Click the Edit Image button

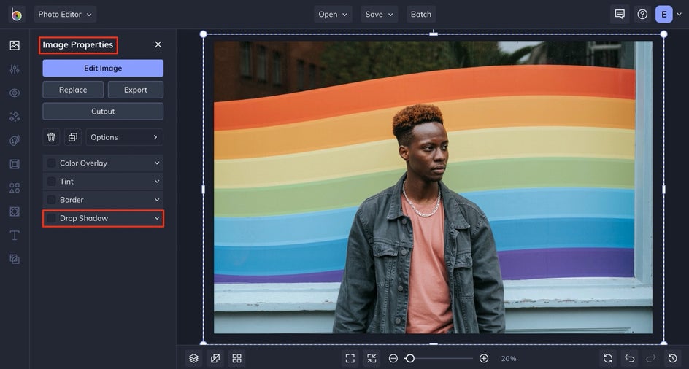(x=103, y=69)
